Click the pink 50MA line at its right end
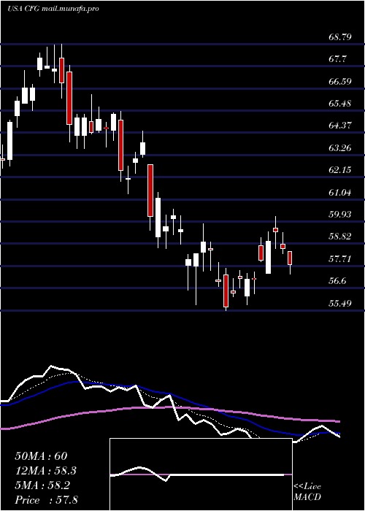 click(337, 421)
